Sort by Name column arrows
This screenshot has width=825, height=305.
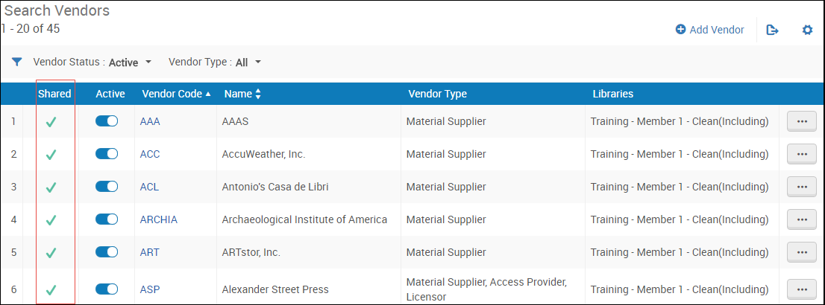(258, 94)
